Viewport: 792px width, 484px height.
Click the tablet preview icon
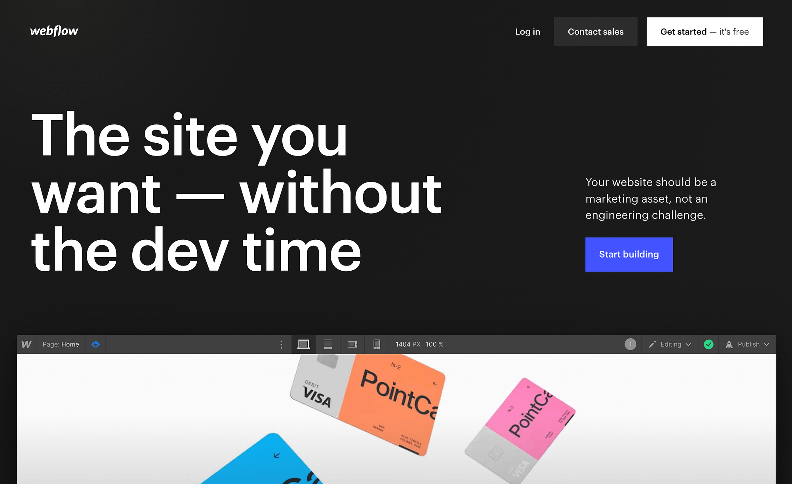pyautogui.click(x=327, y=344)
